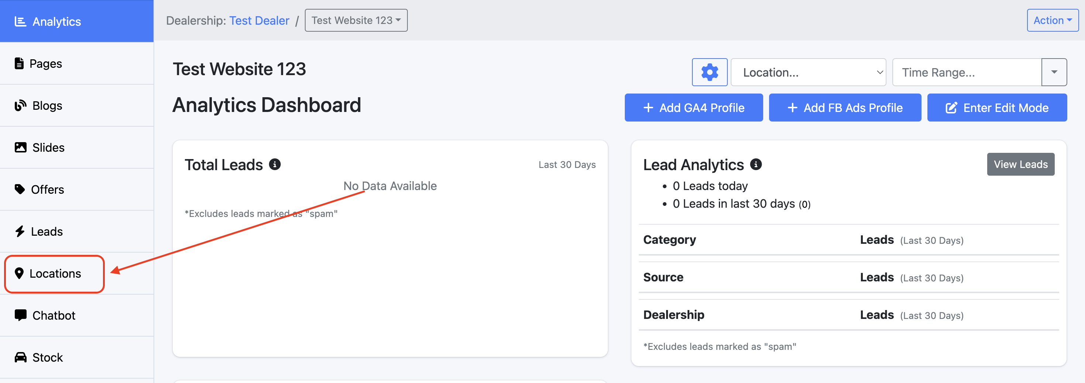Click the Lead Analytics info icon

tap(756, 164)
